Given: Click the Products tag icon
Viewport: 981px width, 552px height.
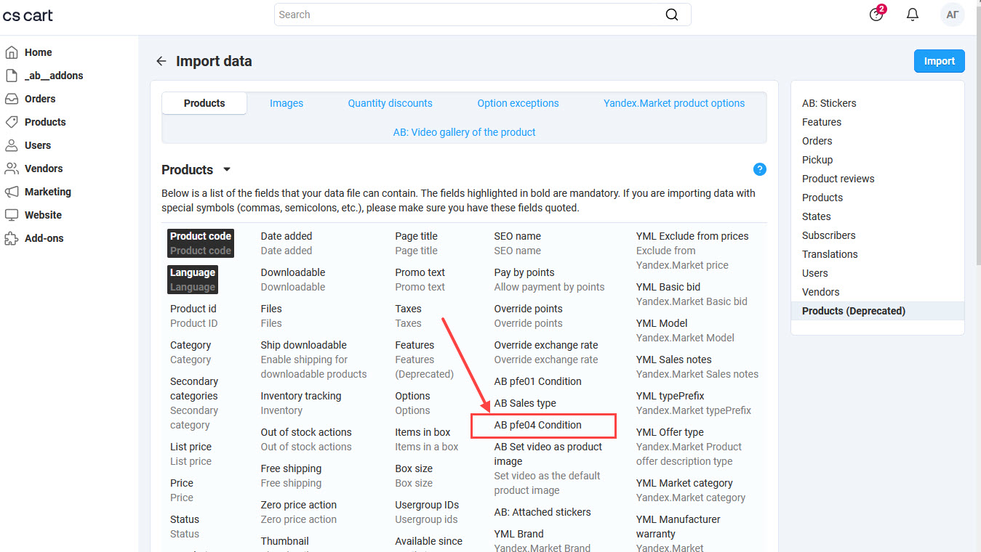Looking at the screenshot, I should [12, 122].
